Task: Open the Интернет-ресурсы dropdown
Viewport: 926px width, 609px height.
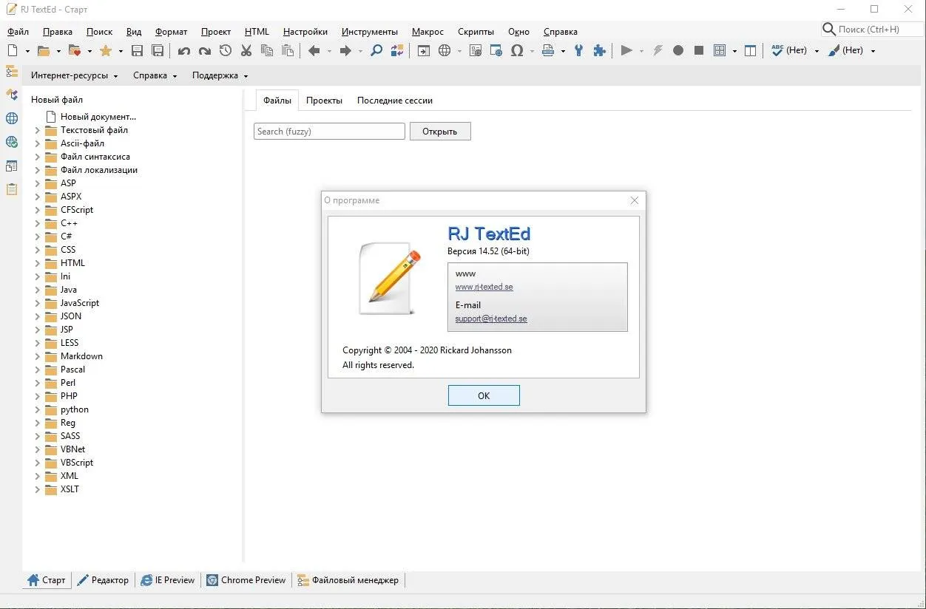Action: point(74,75)
